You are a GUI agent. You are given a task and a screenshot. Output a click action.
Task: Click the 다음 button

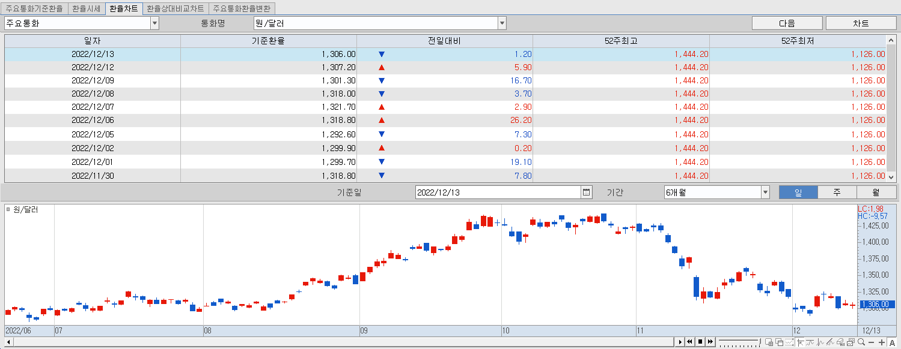787,23
